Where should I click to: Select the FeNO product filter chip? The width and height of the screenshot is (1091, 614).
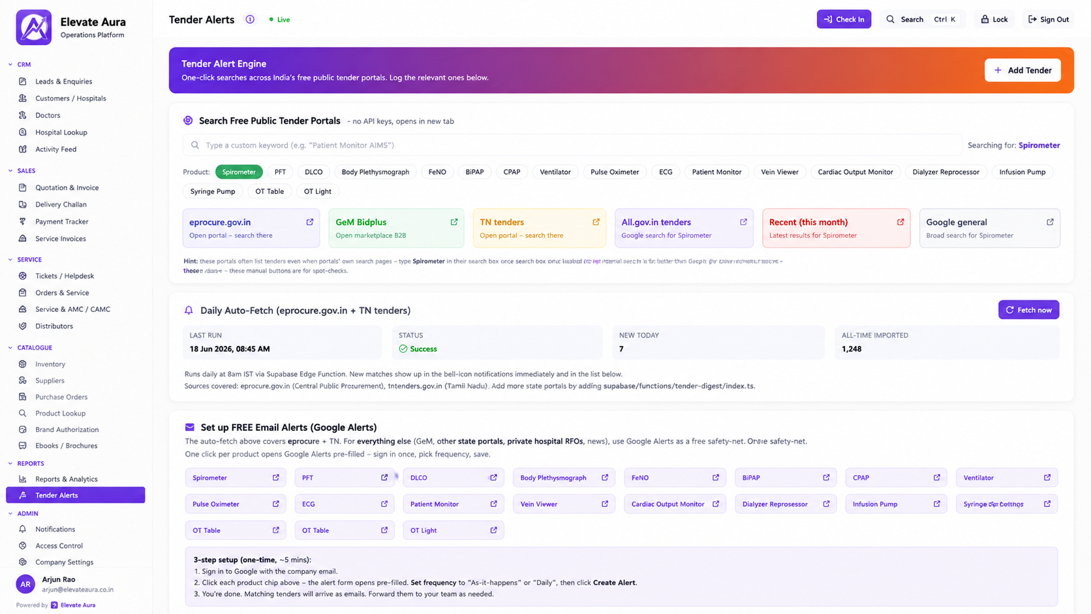(x=437, y=172)
